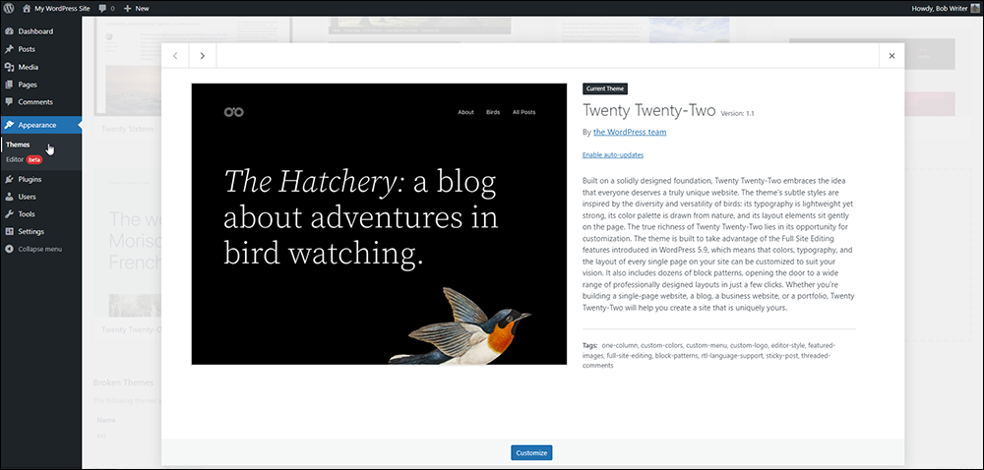Open Plugins in sidebar

[x=40, y=179]
